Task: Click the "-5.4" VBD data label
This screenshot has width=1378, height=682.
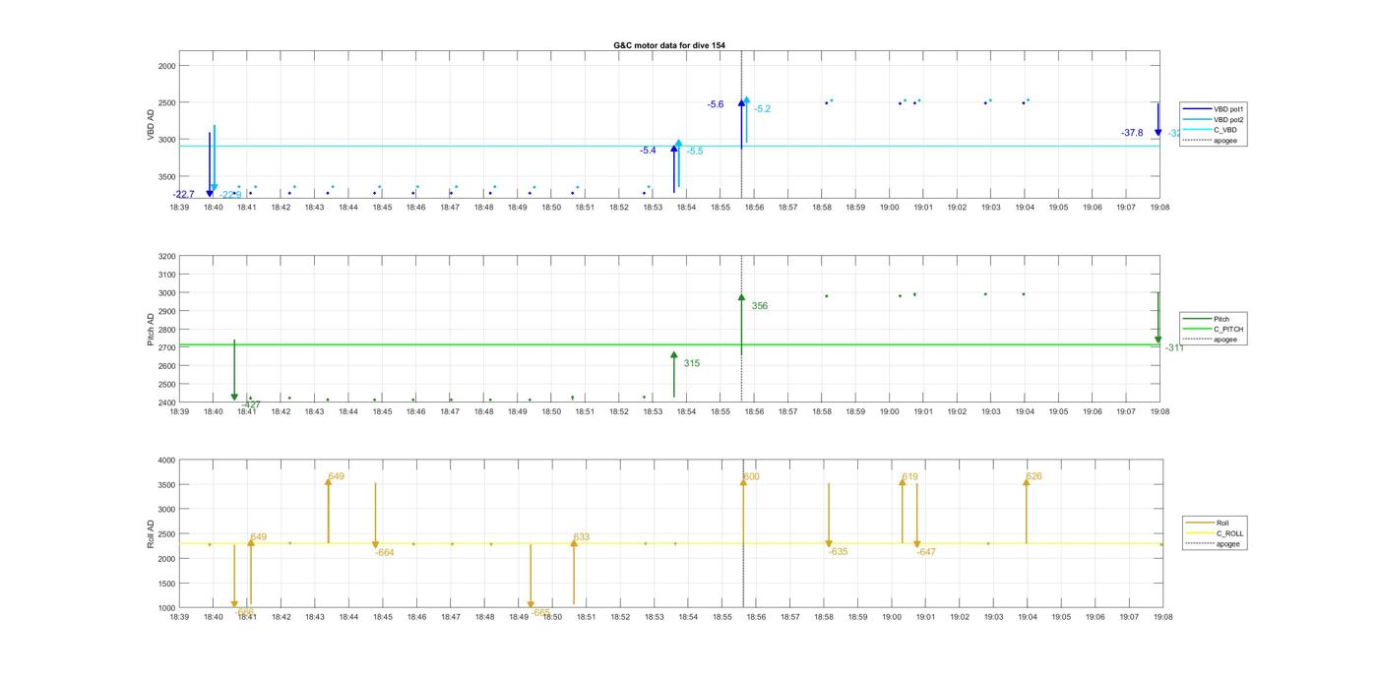Action: [648, 151]
